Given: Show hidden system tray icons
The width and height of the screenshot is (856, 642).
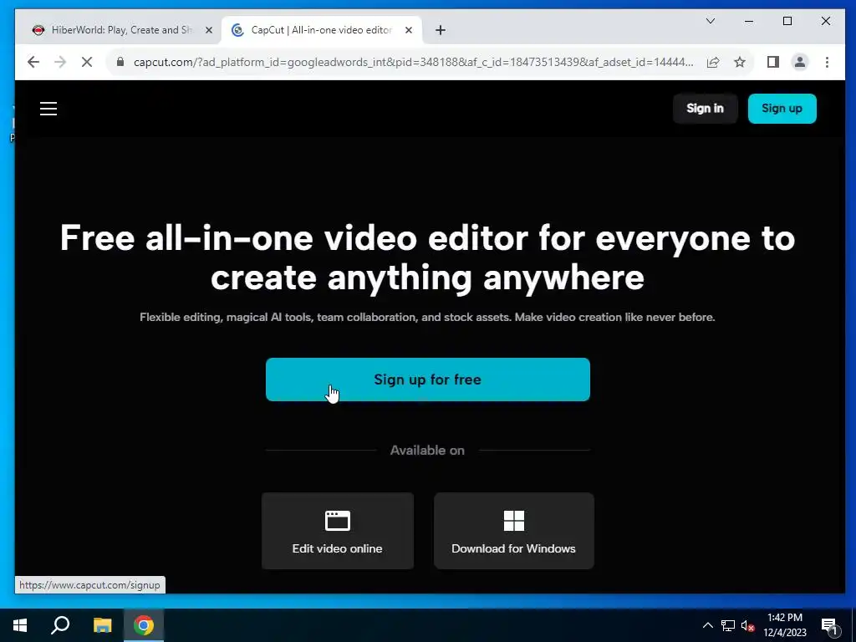Looking at the screenshot, I should pyautogui.click(x=707, y=625).
